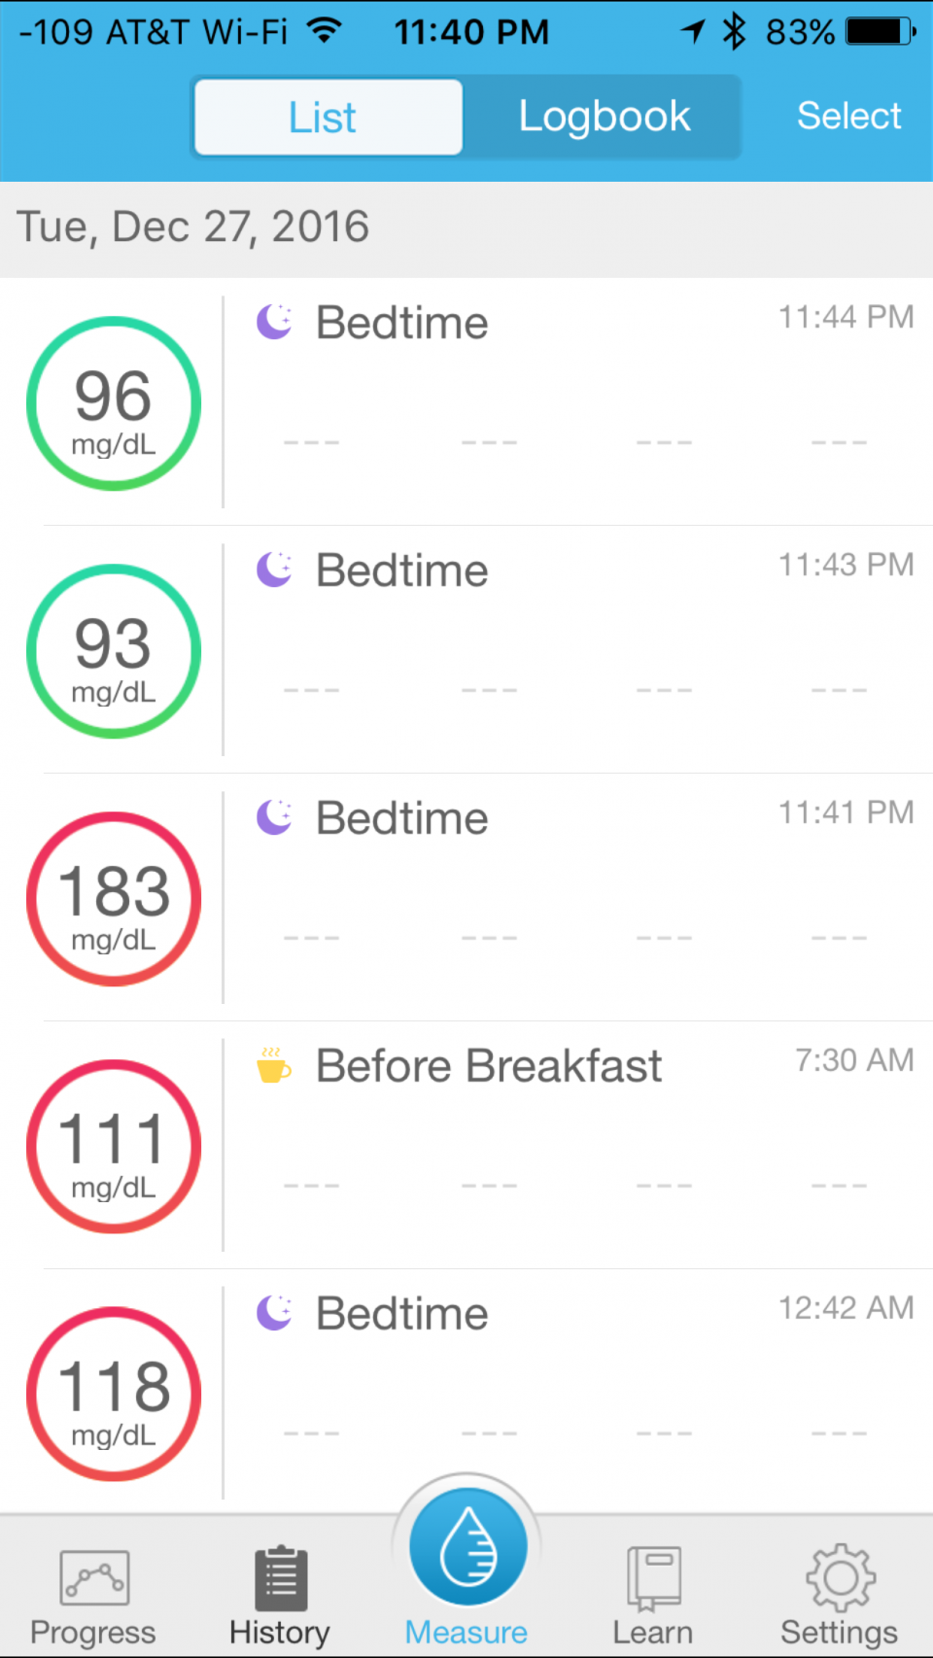Switch to the Logbook view

[x=604, y=118]
